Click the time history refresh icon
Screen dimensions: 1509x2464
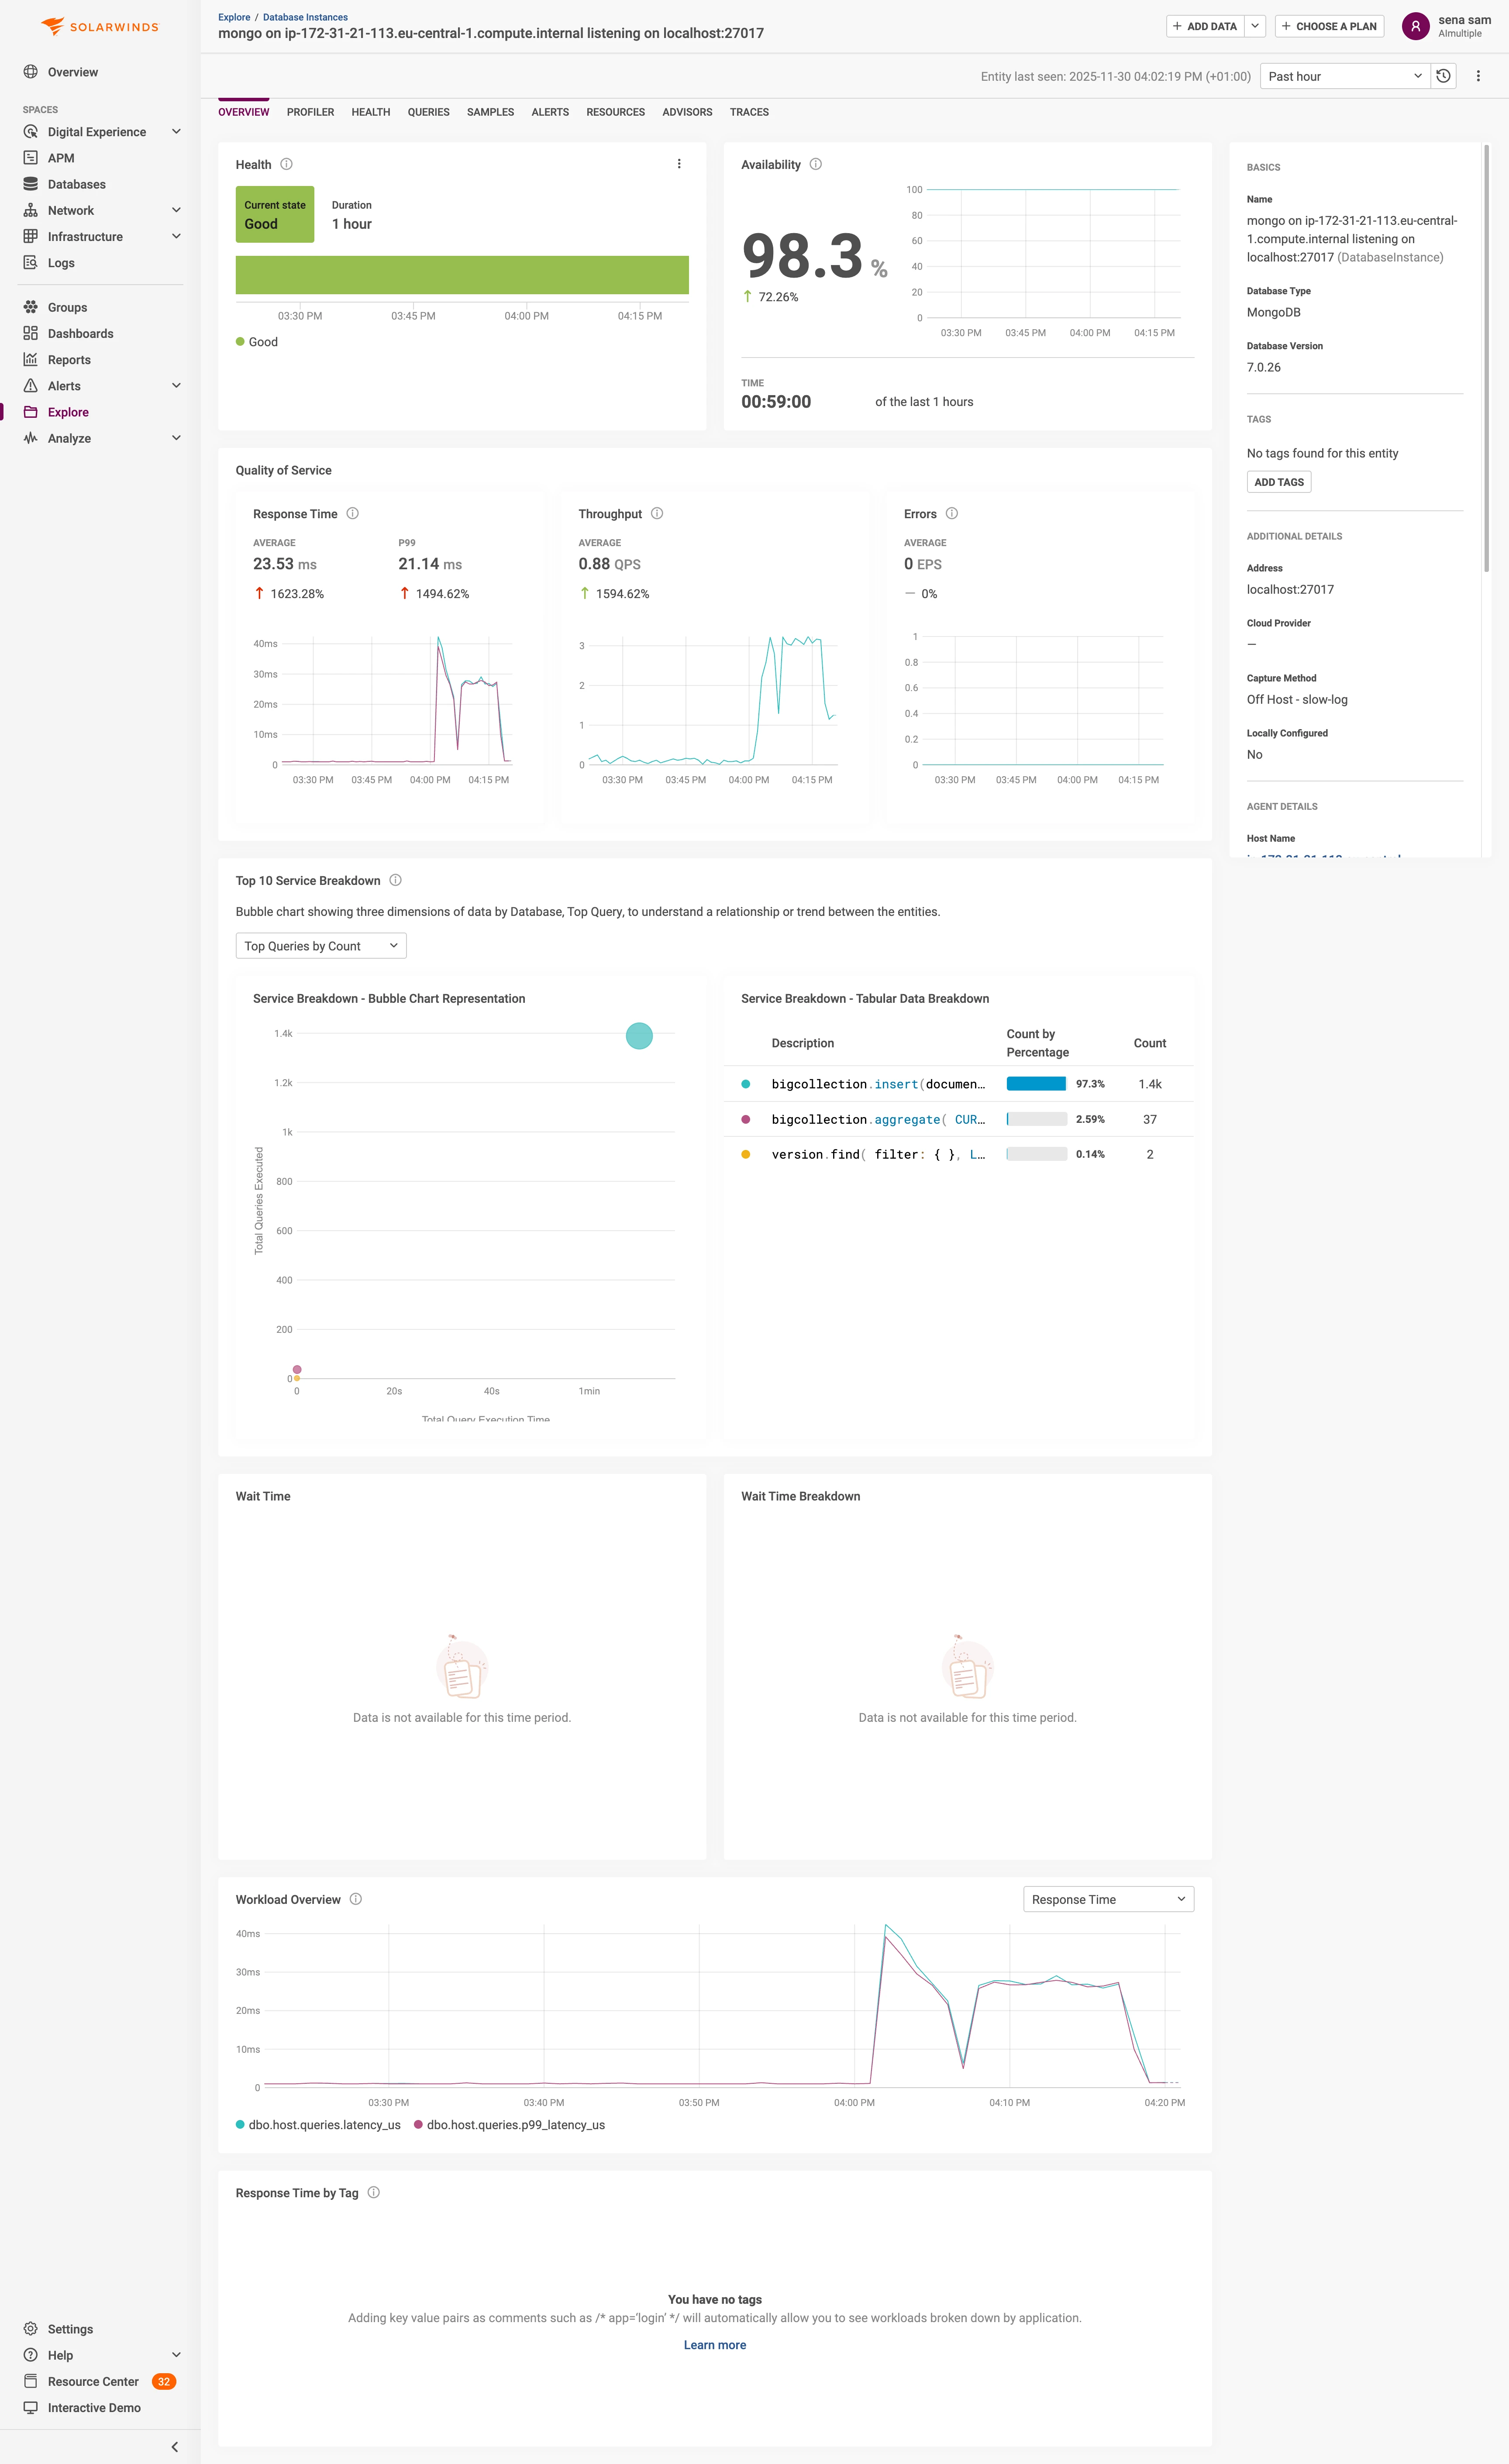tap(1443, 76)
